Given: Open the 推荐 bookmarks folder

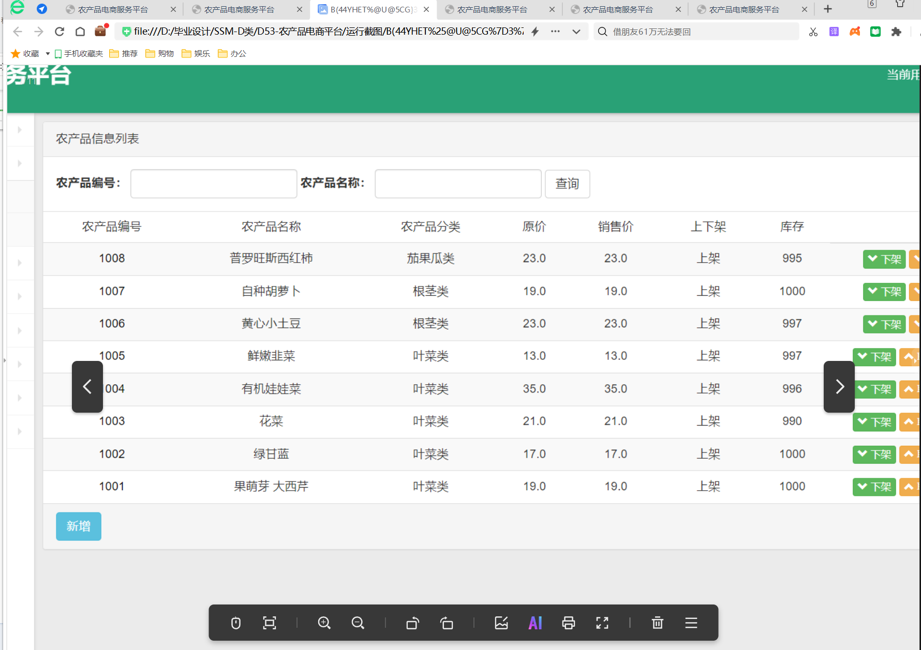Looking at the screenshot, I should tap(124, 53).
